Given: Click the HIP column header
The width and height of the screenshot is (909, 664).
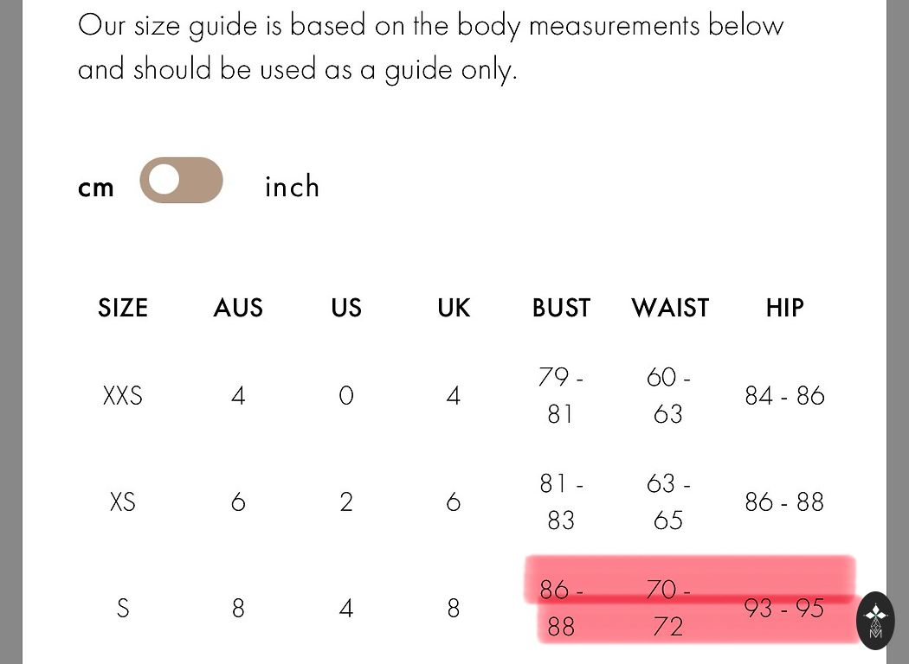Looking at the screenshot, I should (x=784, y=308).
